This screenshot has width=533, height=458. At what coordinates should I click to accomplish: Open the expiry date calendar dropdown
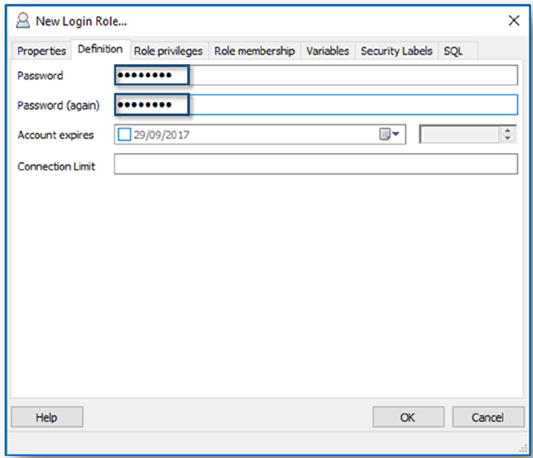[390, 135]
